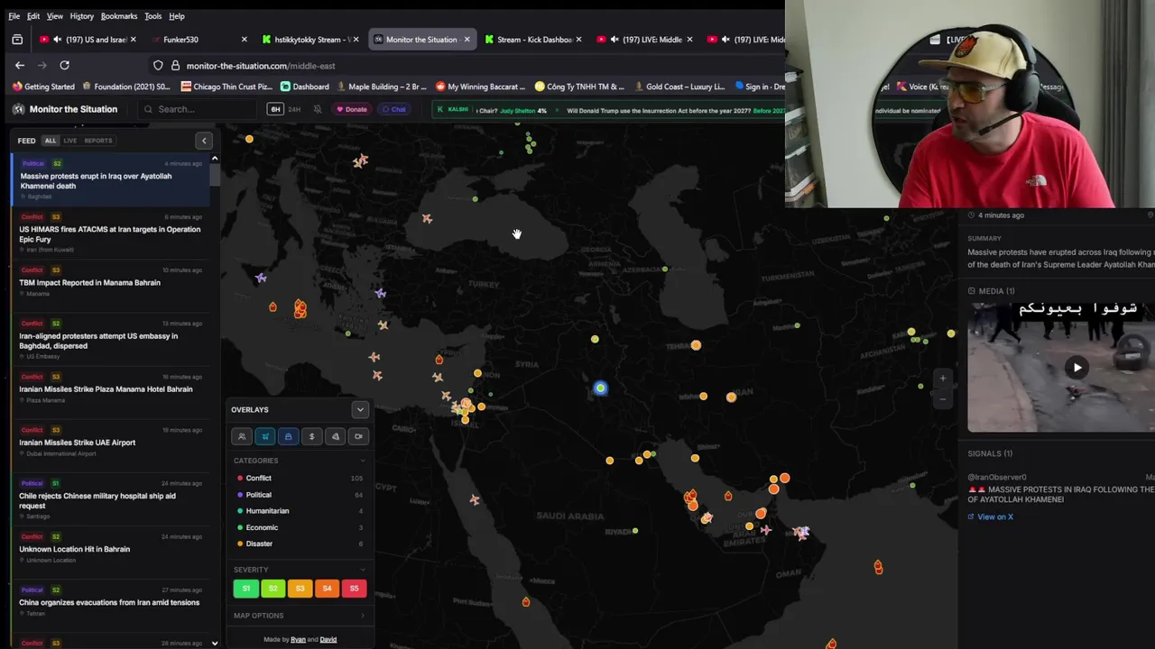
Task: Open the Tools menu
Action: click(x=153, y=16)
